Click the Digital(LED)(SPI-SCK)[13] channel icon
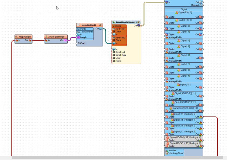 (x=171, y=108)
